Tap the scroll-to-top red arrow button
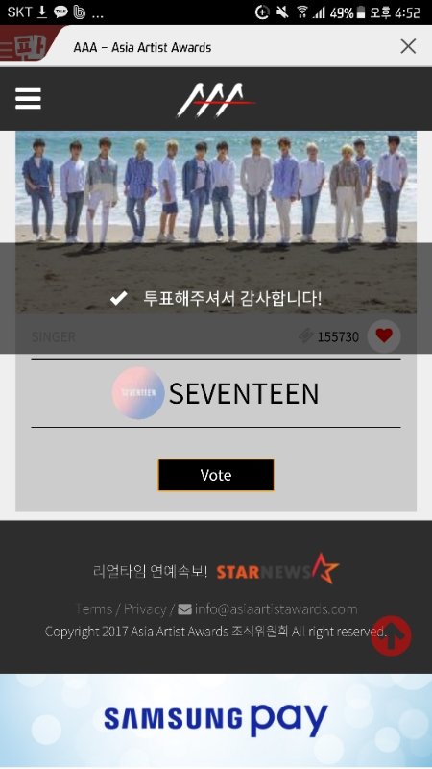This screenshot has height=769, width=432. (391, 635)
